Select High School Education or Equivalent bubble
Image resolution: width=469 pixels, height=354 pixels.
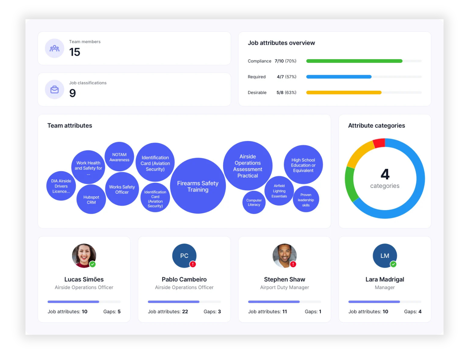303,165
